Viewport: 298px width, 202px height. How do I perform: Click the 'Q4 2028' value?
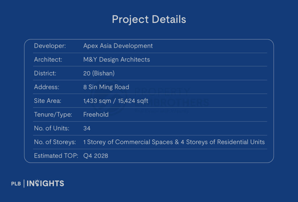95,156
